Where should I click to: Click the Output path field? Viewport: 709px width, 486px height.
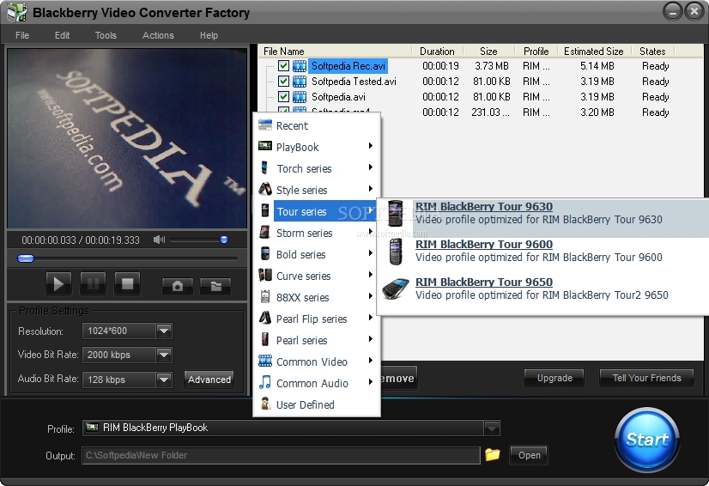[x=281, y=455]
